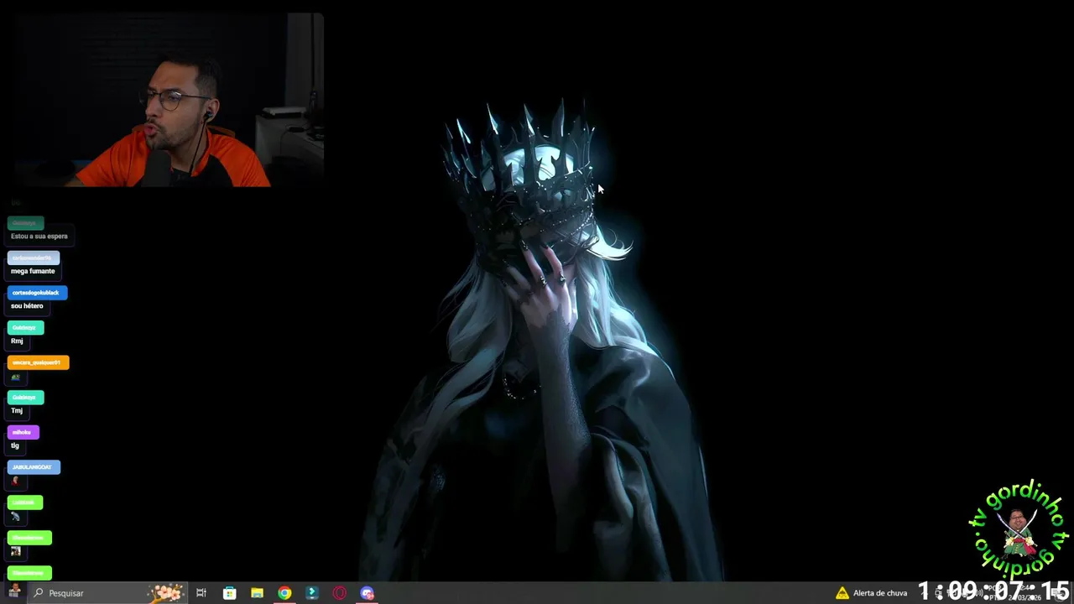
Task: Click chat message "Rmj"
Action: point(17,341)
